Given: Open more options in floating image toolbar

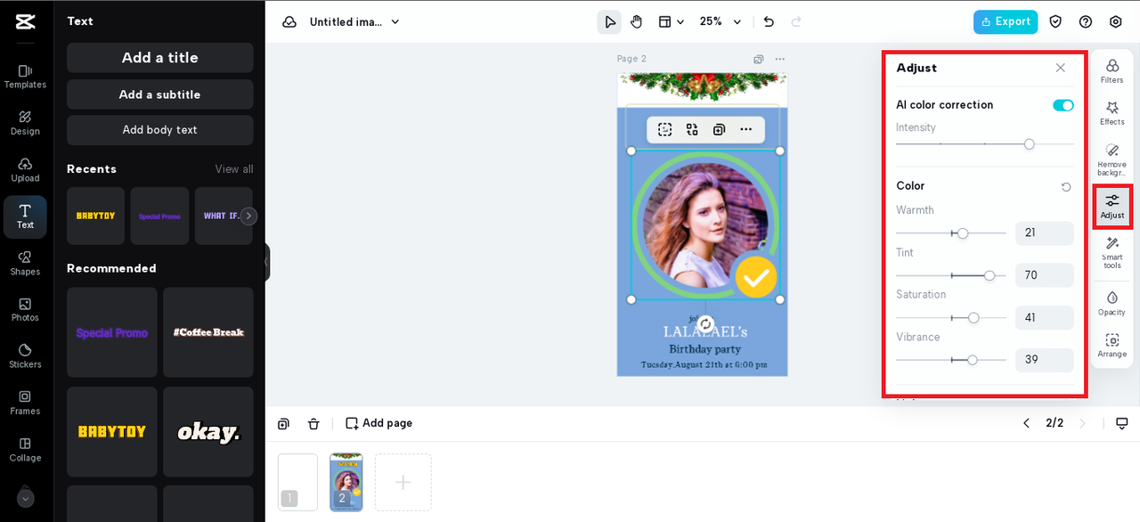Looking at the screenshot, I should click(x=746, y=129).
